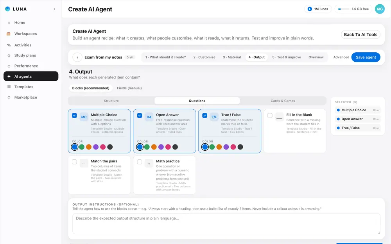Pick blue color for True / False
The image size is (391, 244).
point(205,147)
